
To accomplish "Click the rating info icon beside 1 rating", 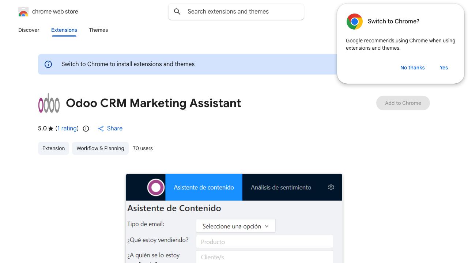I will click(86, 129).
